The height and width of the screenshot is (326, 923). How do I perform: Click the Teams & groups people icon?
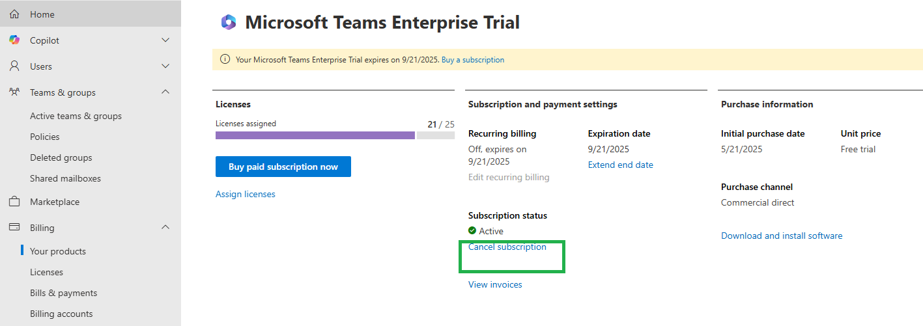click(14, 92)
